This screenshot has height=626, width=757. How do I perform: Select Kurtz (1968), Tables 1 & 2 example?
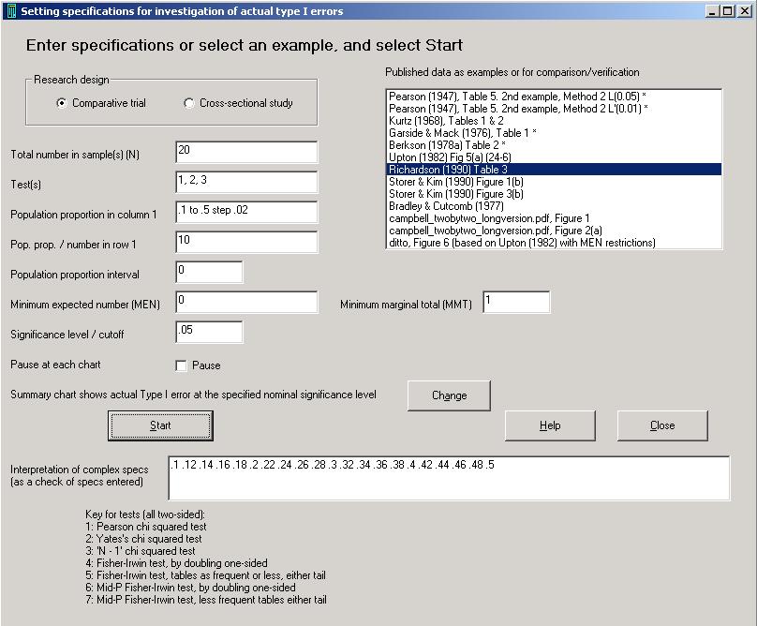click(446, 121)
